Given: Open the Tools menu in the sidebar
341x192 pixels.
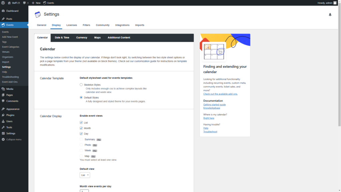Looking at the screenshot, I should click(9, 127).
